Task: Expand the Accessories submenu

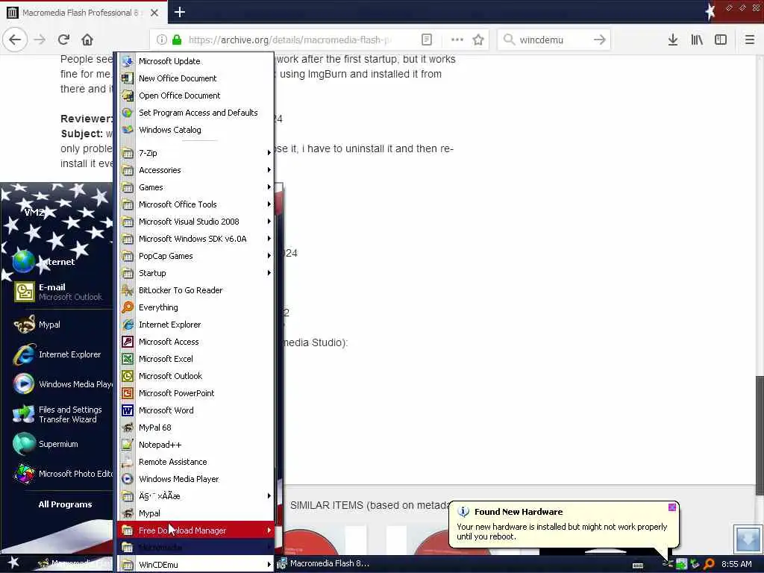Action: 195,170
